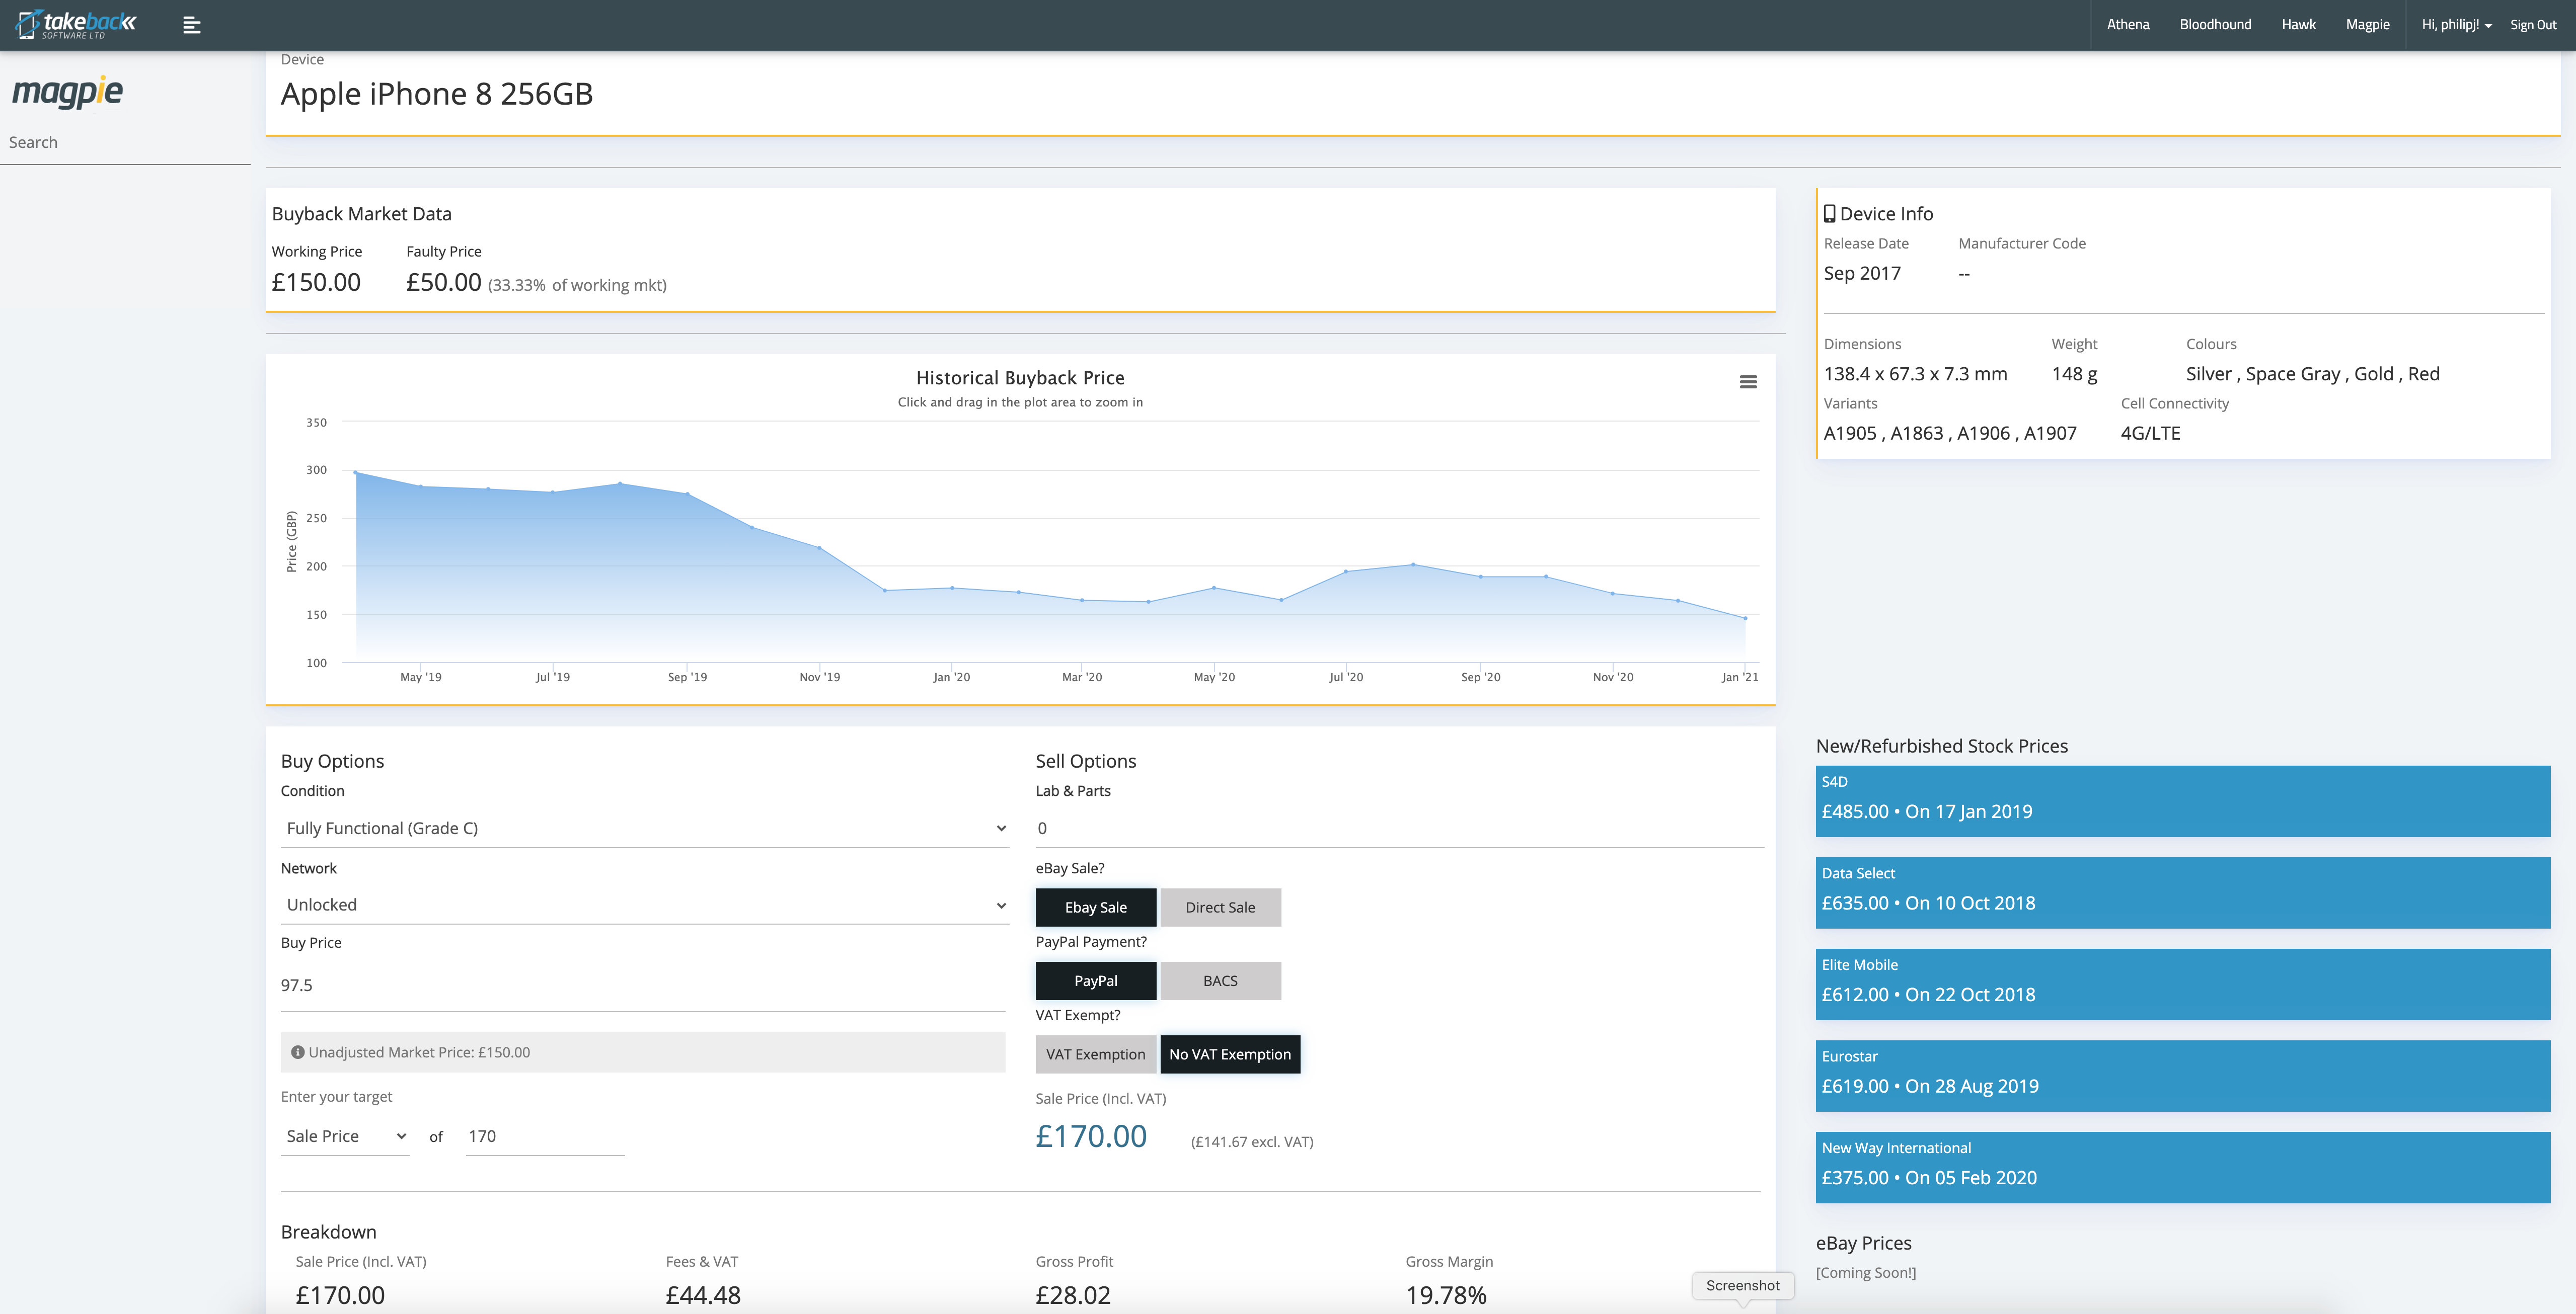The width and height of the screenshot is (2576, 1314).
Task: Open the Network dropdown set to Unlocked
Action: (644, 905)
